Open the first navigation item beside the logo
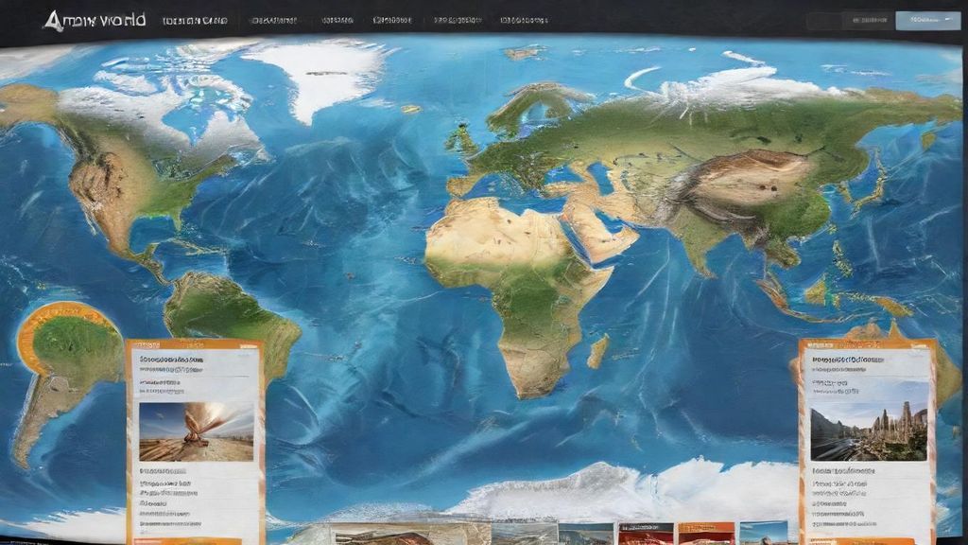This screenshot has width=968, height=545. tap(192, 20)
